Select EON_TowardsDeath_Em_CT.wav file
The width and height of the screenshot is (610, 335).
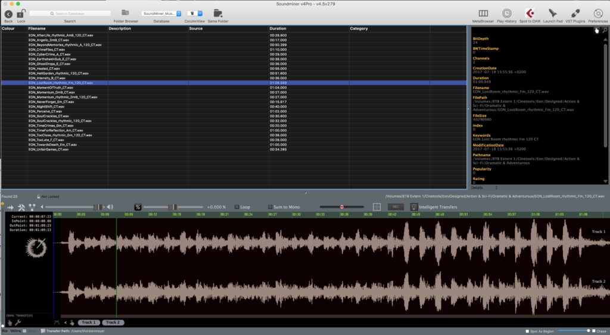(x=52, y=144)
